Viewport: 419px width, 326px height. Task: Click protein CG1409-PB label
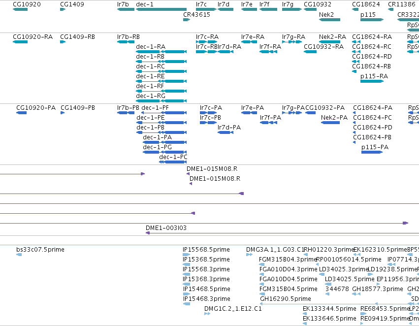(x=77, y=108)
